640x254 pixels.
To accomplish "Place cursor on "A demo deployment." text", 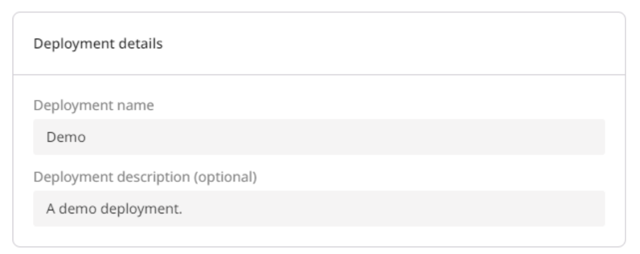I will tap(114, 209).
